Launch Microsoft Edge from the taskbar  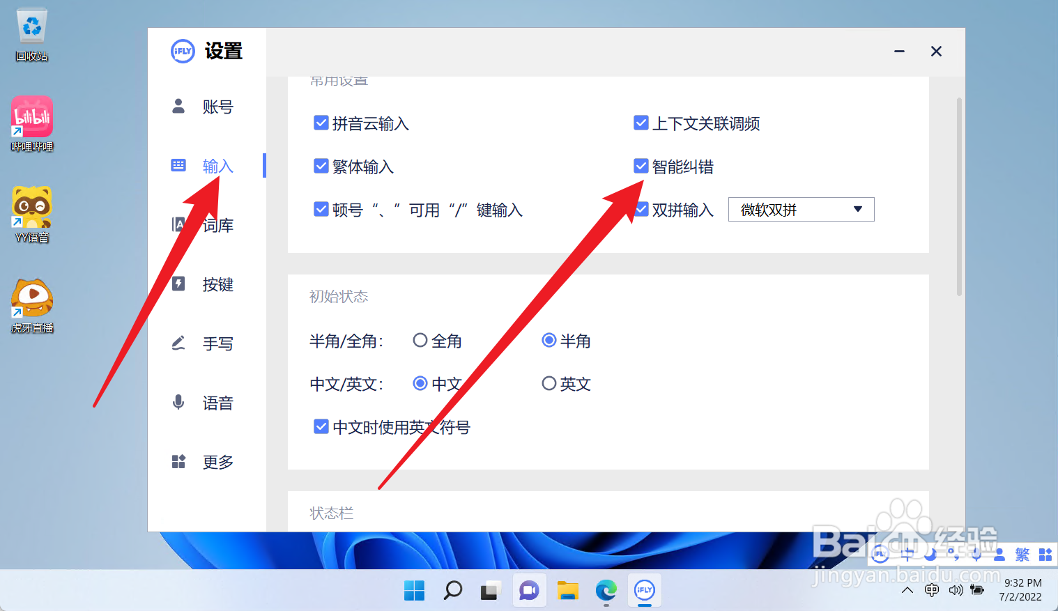[606, 590]
